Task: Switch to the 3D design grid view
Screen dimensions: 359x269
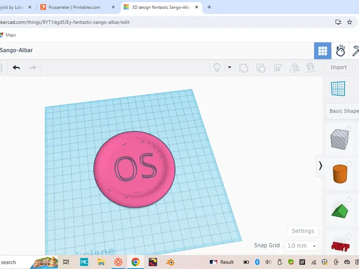Action: [323, 51]
